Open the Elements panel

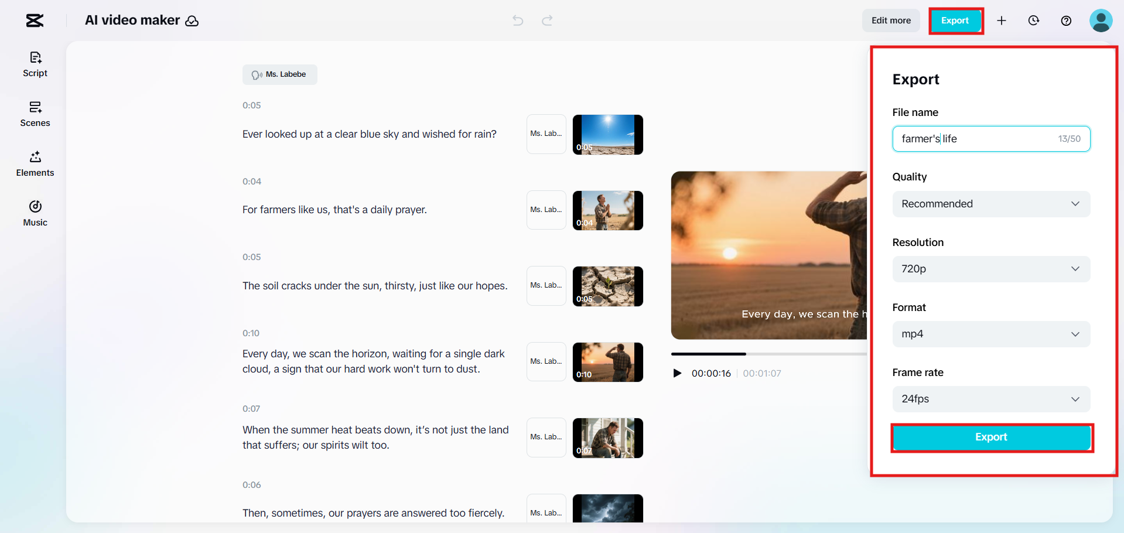tap(35, 164)
